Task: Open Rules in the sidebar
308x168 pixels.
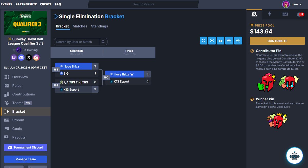Action: 26,86
